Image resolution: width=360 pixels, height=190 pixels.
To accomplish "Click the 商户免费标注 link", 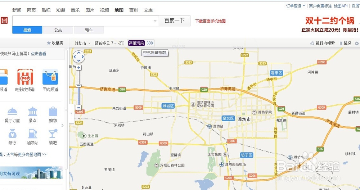I will (x=320, y=6).
